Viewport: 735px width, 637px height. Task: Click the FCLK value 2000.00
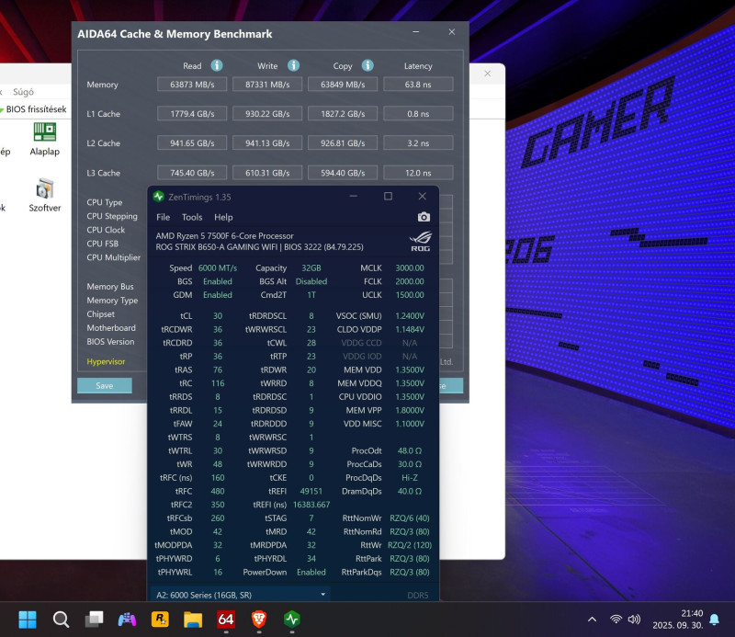click(x=410, y=281)
